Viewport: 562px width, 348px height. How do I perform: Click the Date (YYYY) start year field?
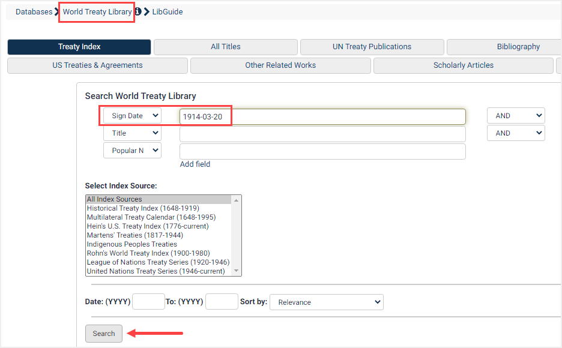148,301
